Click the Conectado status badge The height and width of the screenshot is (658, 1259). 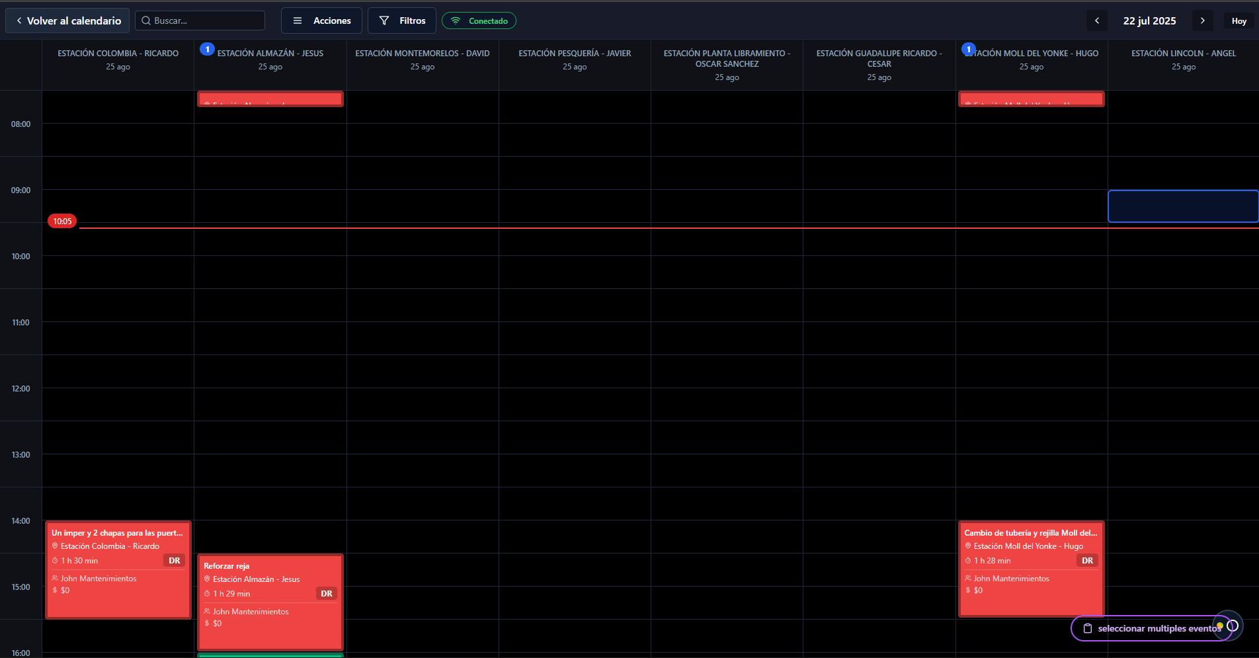tap(479, 21)
